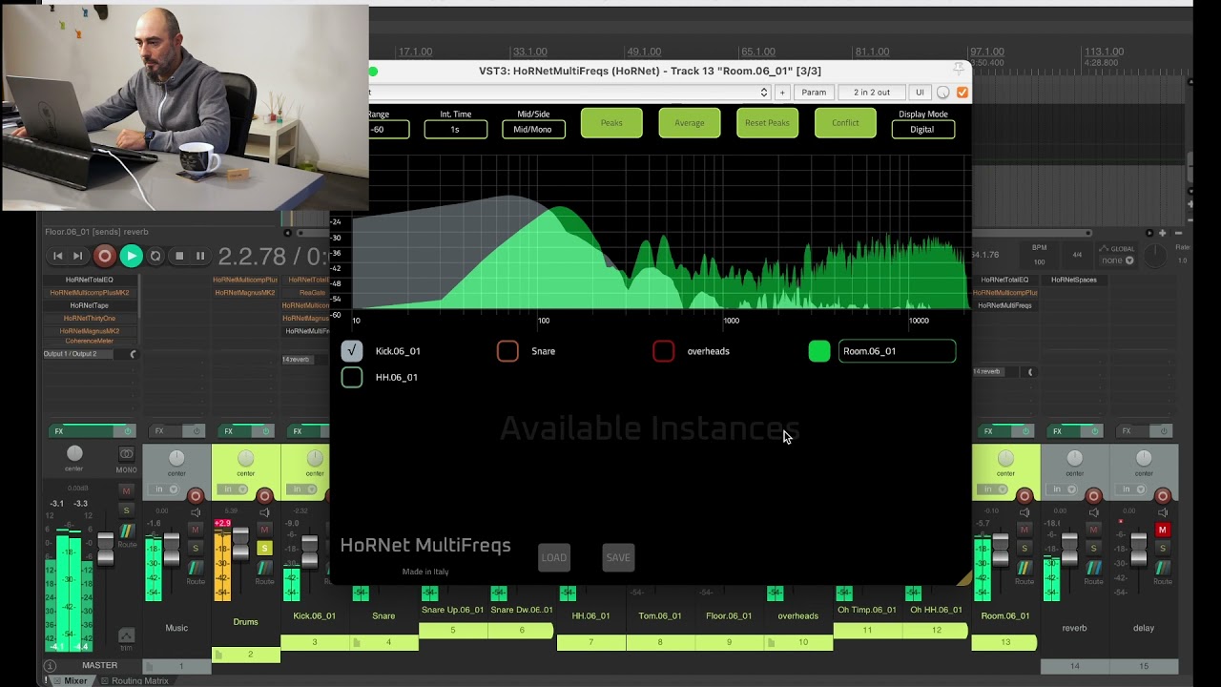Adjust the Drums track pan knob

tap(246, 459)
